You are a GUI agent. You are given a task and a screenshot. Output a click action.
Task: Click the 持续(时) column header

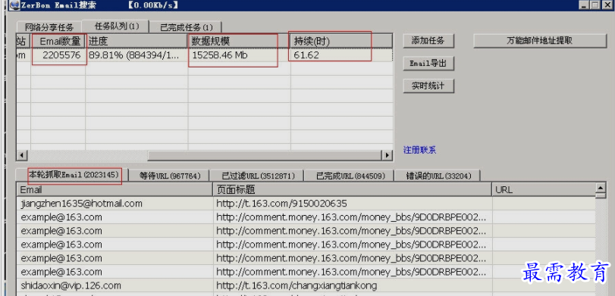[x=341, y=41]
